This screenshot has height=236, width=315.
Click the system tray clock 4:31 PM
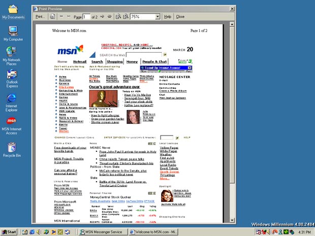click(304, 232)
